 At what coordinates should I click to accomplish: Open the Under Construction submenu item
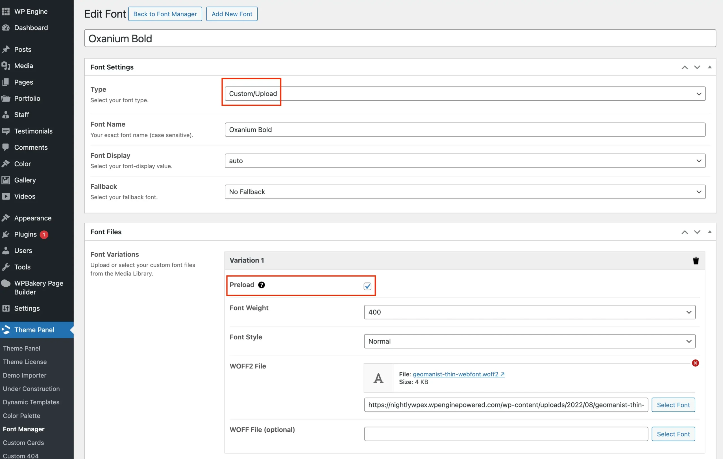click(31, 389)
